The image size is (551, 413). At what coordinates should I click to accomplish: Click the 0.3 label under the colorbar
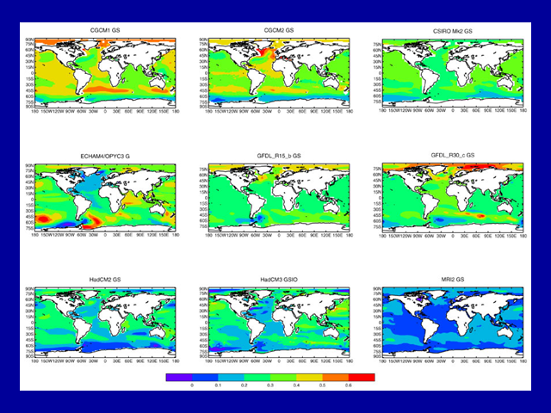(269, 387)
